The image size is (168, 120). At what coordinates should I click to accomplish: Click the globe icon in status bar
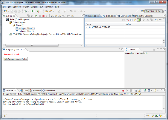pos(153,116)
